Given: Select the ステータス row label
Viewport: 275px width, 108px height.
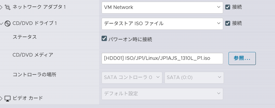Looking at the screenshot, I should point(25,37).
